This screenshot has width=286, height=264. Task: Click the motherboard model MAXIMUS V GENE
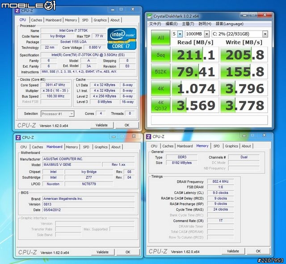tap(72, 164)
